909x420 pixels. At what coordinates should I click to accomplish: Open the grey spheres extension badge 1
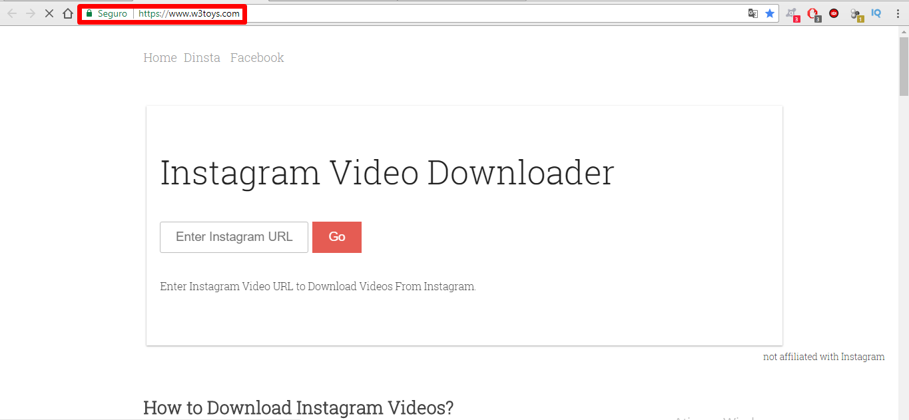pyautogui.click(x=856, y=14)
